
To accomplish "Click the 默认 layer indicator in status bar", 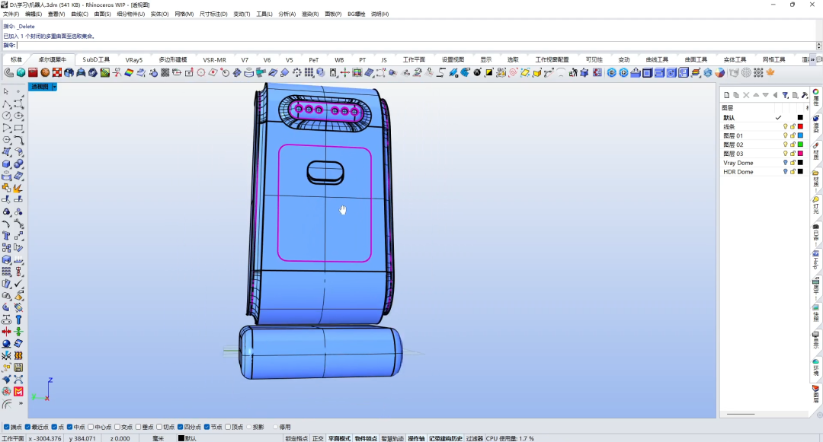I will click(x=187, y=438).
